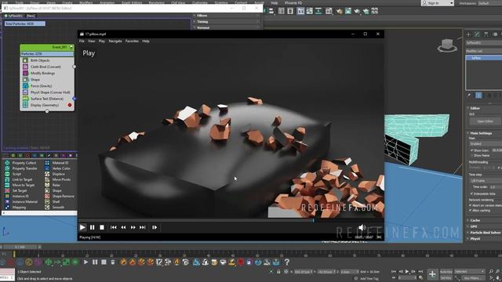Click the Open Editor button
Screen dimensions: 502x282
click(485, 121)
